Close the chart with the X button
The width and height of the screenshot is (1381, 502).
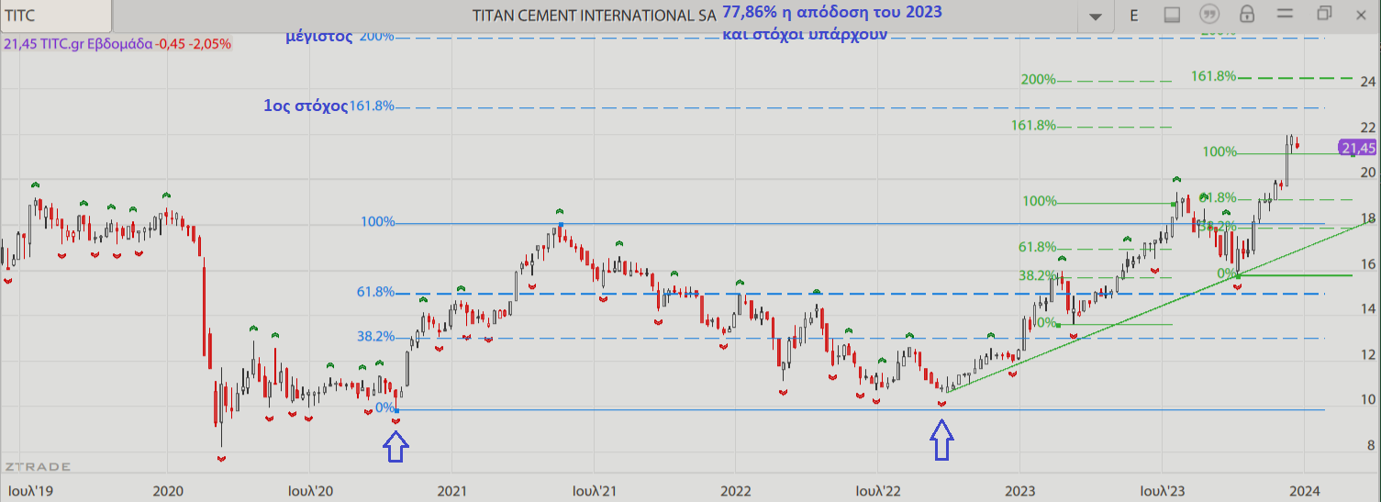[1364, 13]
